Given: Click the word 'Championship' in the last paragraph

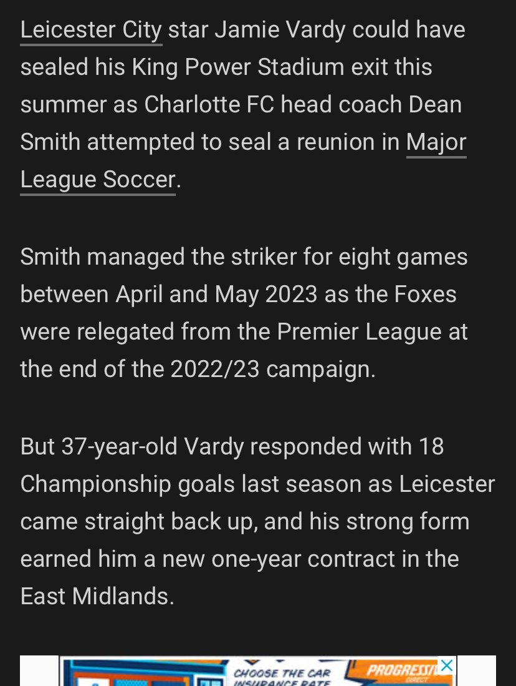Looking at the screenshot, I should click(95, 485).
